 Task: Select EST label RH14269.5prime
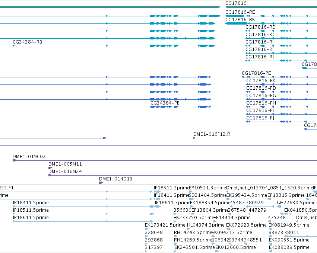193,240
